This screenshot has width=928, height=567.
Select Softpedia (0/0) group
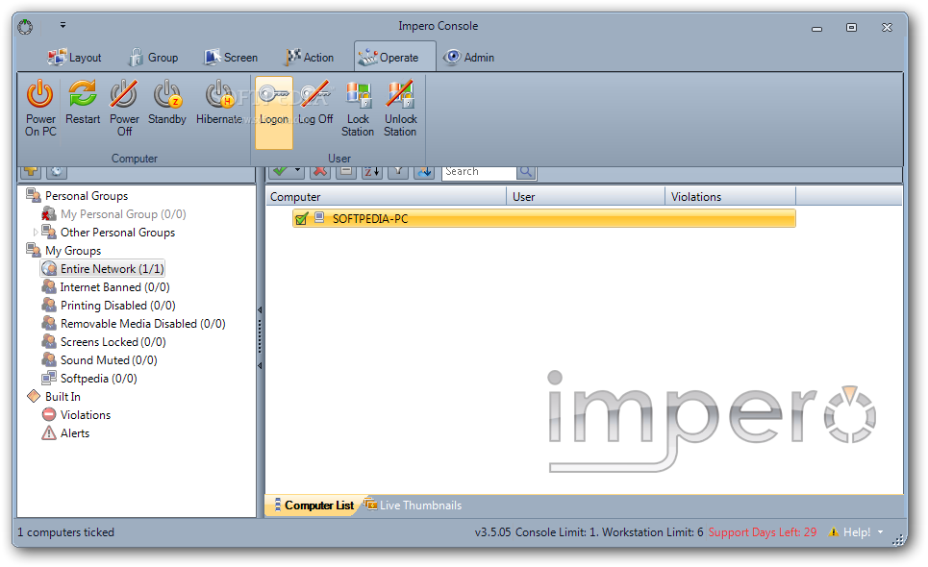(x=99, y=379)
